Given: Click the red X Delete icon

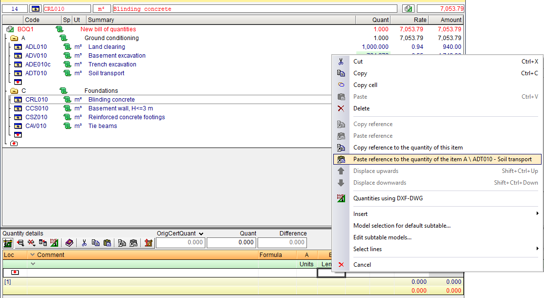Looking at the screenshot, I should (x=341, y=108).
